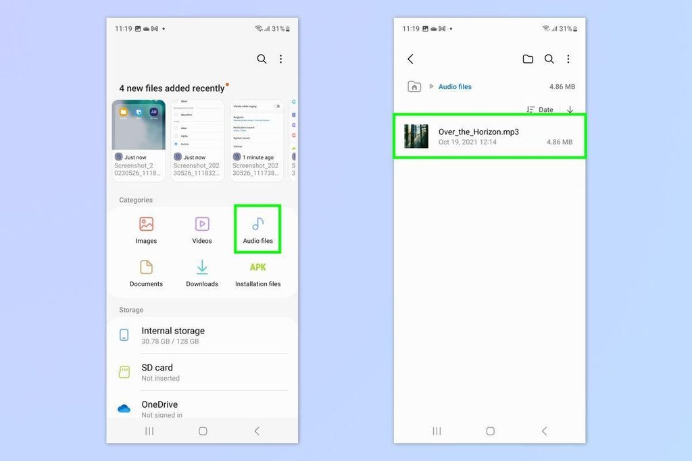Open the Date sort option
The image size is (692, 461).
(540, 110)
